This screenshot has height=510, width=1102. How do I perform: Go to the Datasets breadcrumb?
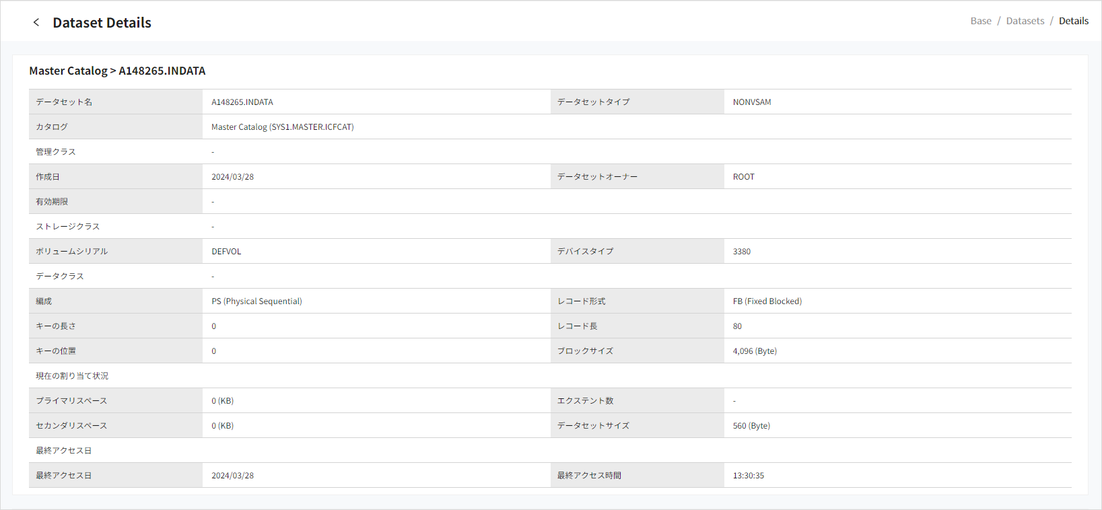(1025, 21)
